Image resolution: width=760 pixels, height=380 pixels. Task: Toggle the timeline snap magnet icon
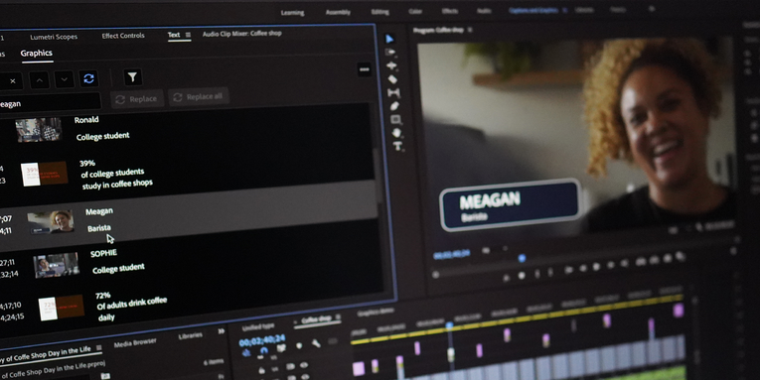coord(263,351)
